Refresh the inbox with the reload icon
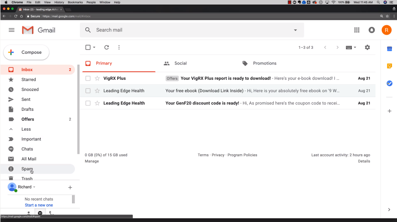 (106, 47)
